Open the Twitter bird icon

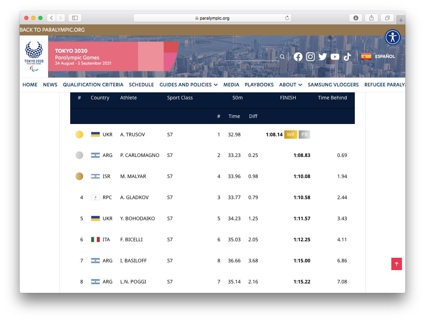coord(323,57)
